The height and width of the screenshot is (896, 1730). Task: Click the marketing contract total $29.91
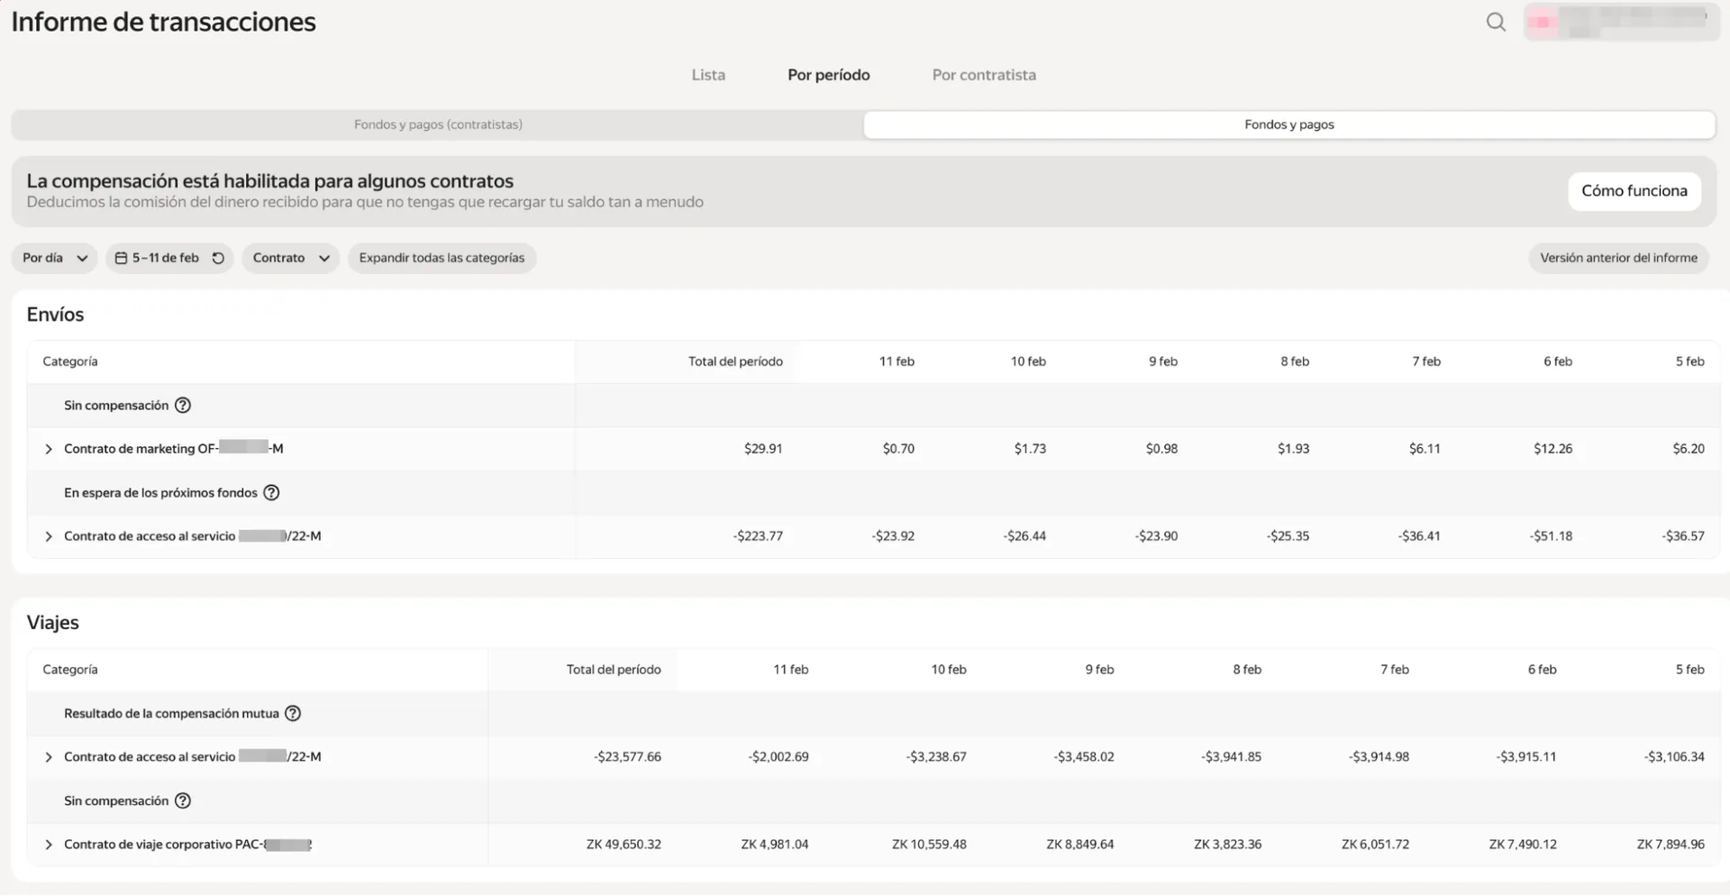pyautogui.click(x=763, y=449)
